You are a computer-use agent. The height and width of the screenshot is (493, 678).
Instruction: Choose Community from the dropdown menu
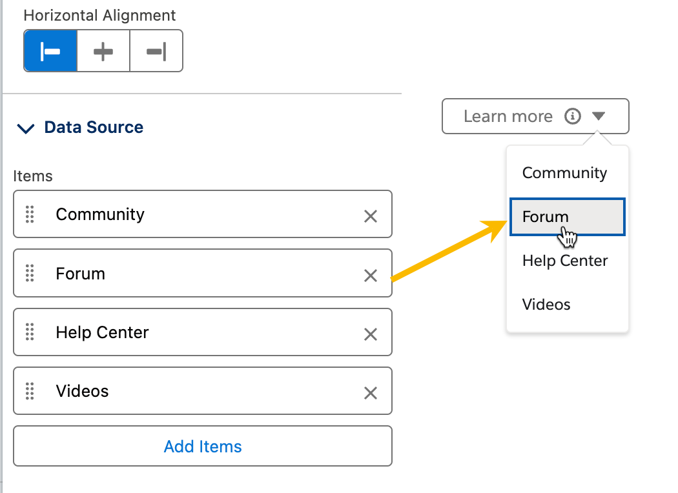565,173
